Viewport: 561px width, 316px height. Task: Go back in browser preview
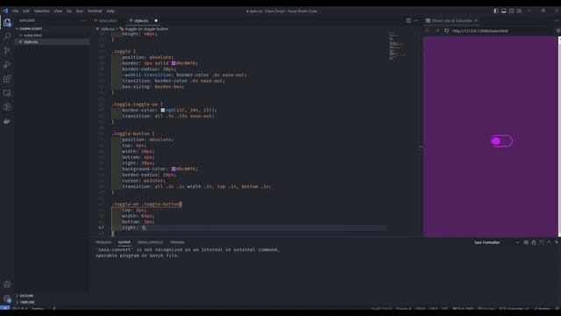427,31
